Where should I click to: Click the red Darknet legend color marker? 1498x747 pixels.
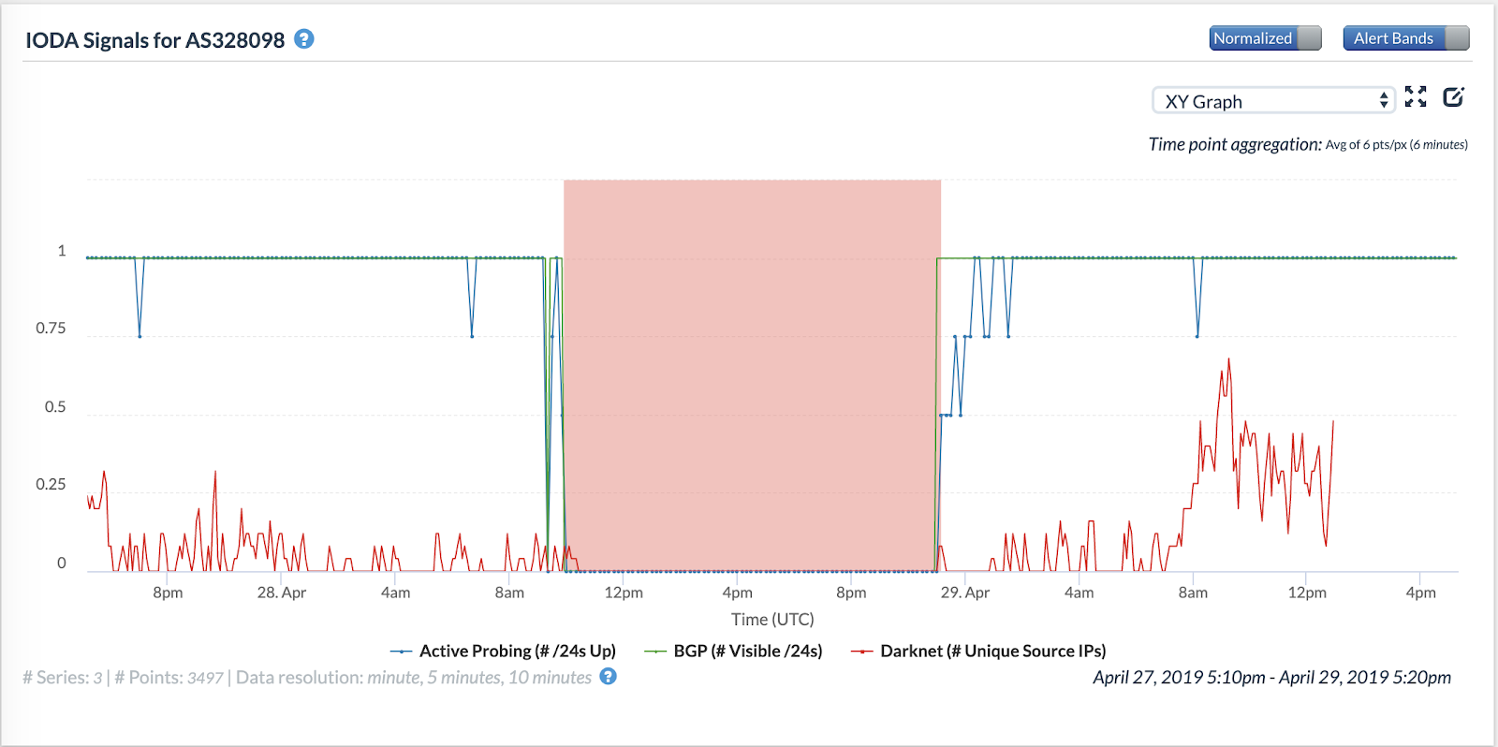(x=861, y=652)
